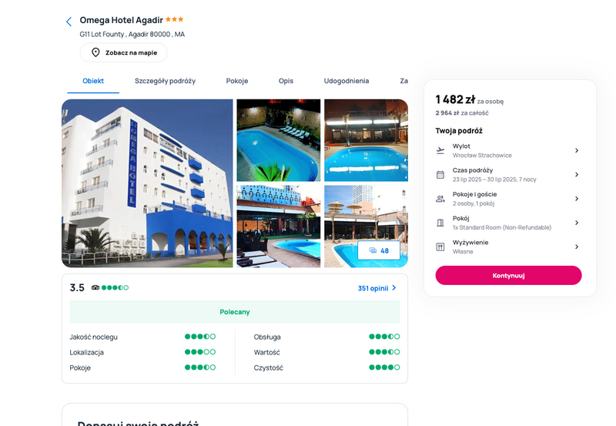This screenshot has height=426, width=616.
Task: Expand the Czas podróży dates chevron
Action: click(x=577, y=175)
